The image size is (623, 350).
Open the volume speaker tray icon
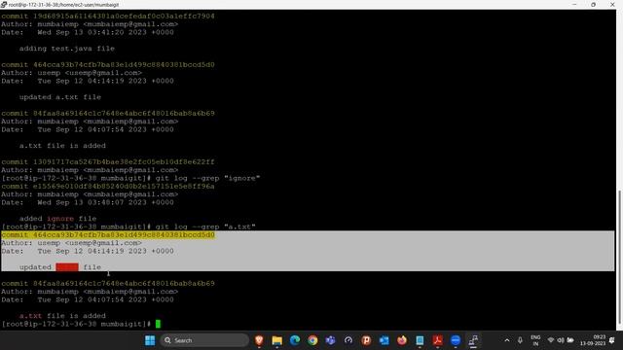[x=561, y=340]
